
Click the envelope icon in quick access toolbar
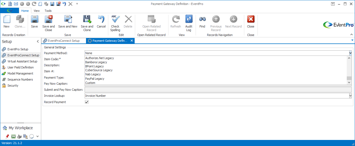pos(16,4)
